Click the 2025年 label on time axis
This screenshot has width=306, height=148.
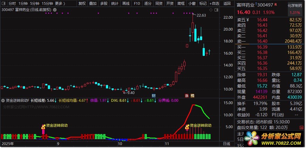point(8,144)
